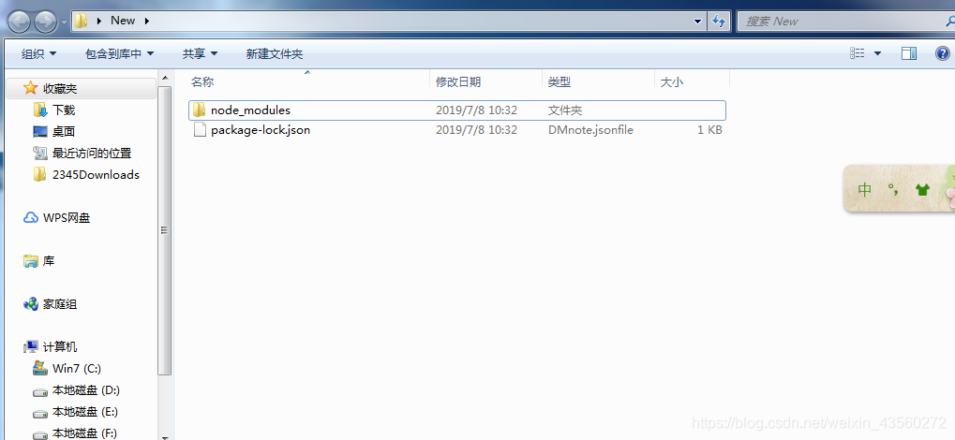
Task: Open 下载 in favorites
Action: [x=64, y=110]
